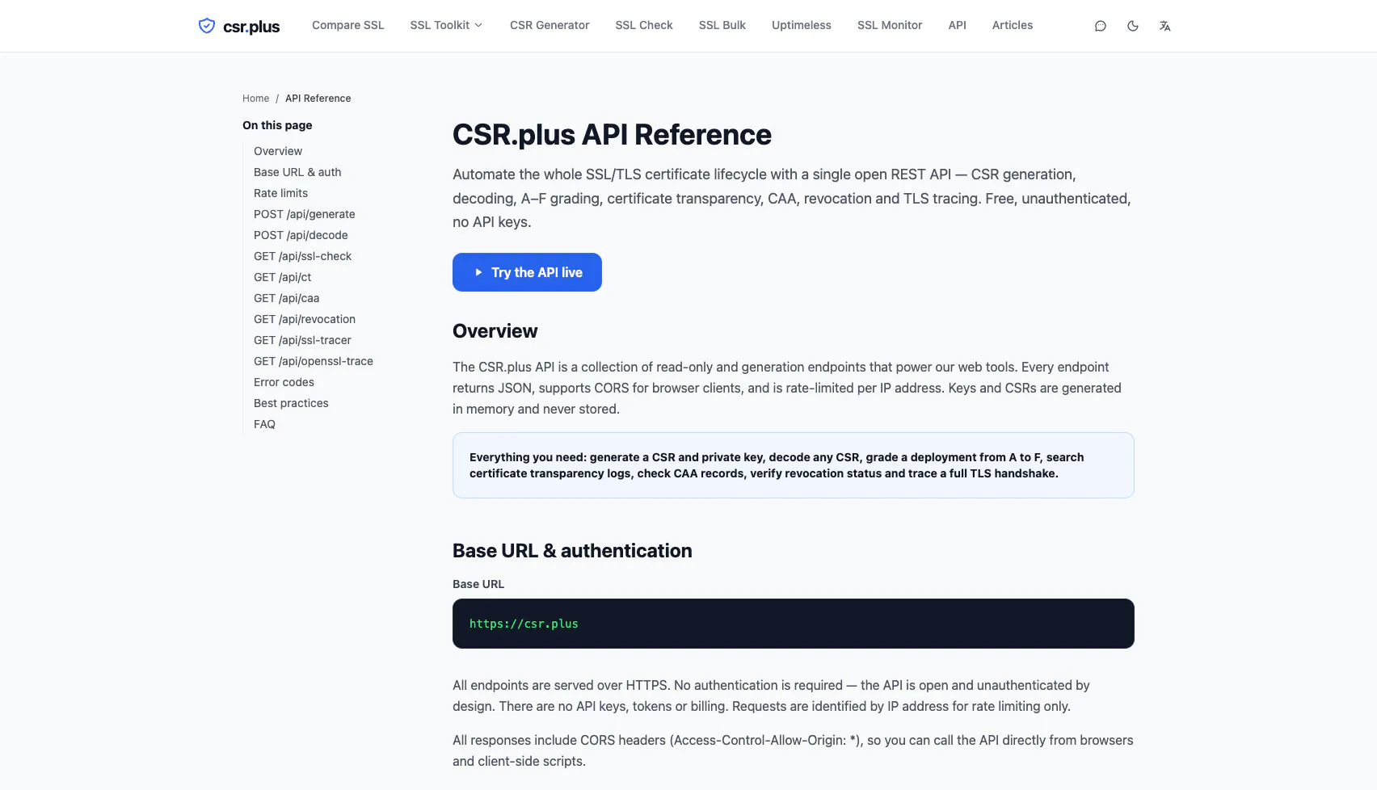Click the csr.plus shield logo icon
The width and height of the screenshot is (1377, 790).
click(x=207, y=26)
